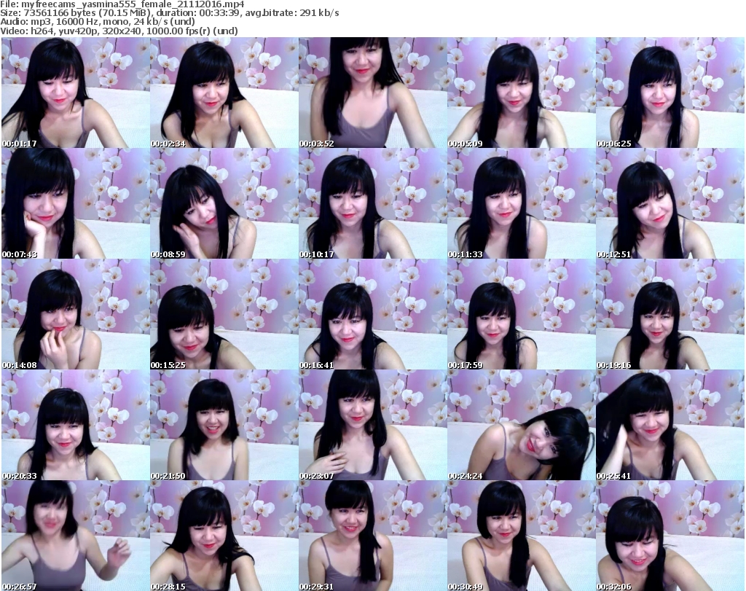
Task: Click the Size and duration info line
Action: [x=169, y=13]
